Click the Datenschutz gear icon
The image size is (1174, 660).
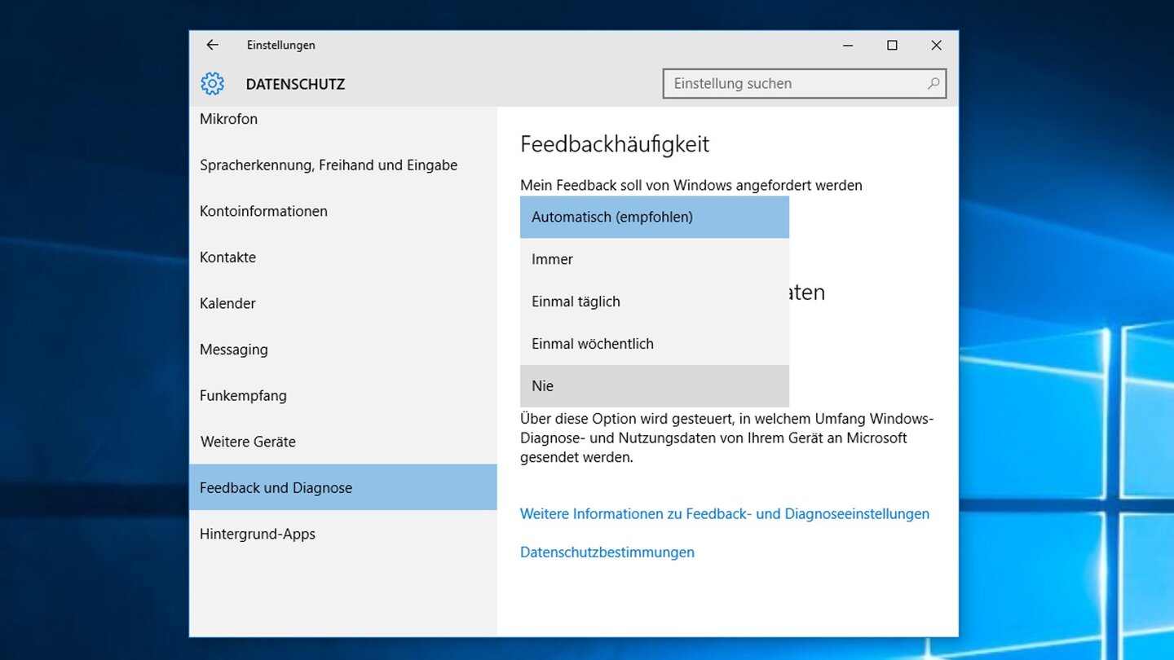[x=212, y=83]
